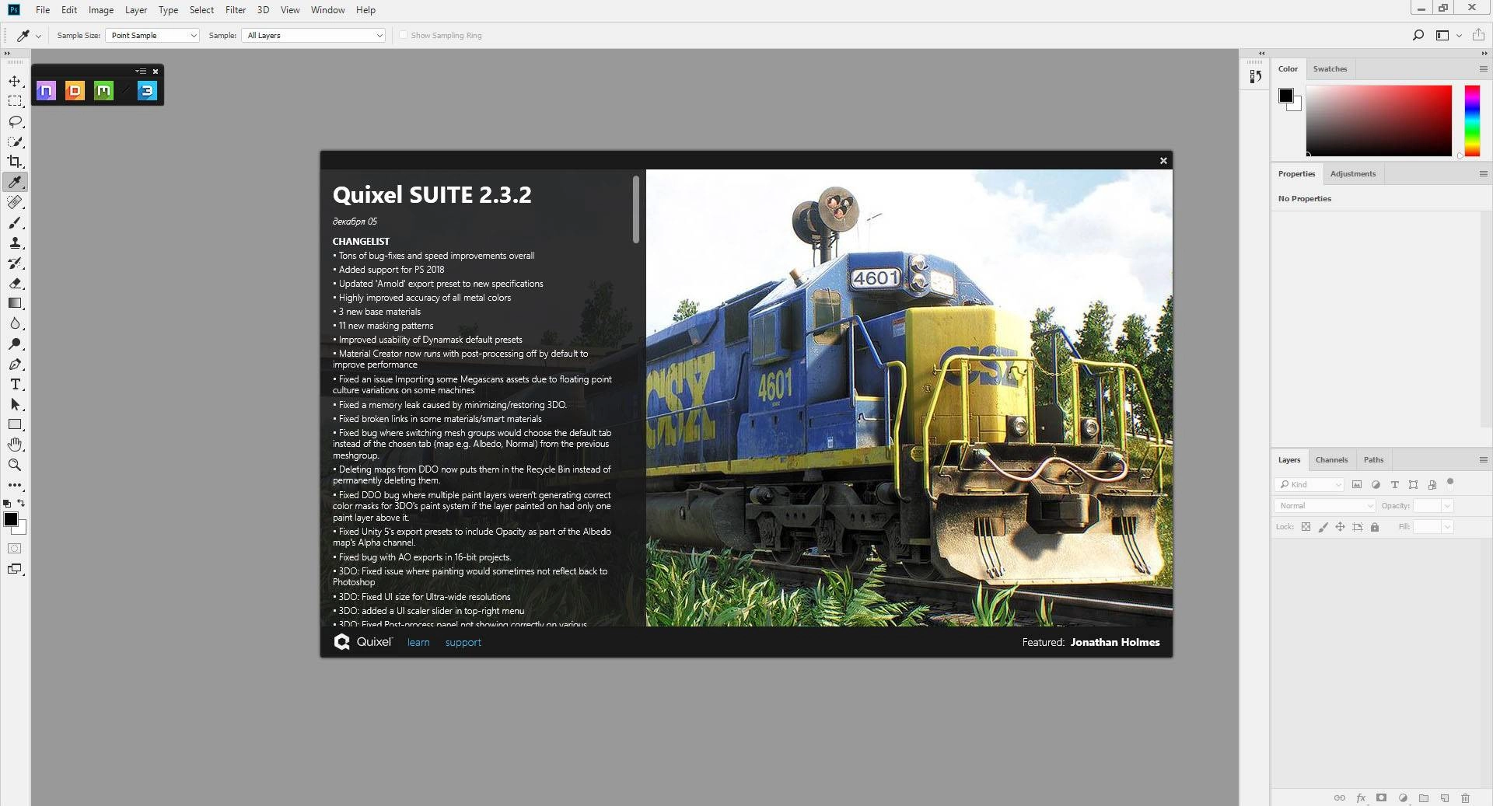Toggle layer filtering on/off switch
Image resolution: width=1493 pixels, height=806 pixels.
pyautogui.click(x=1450, y=483)
